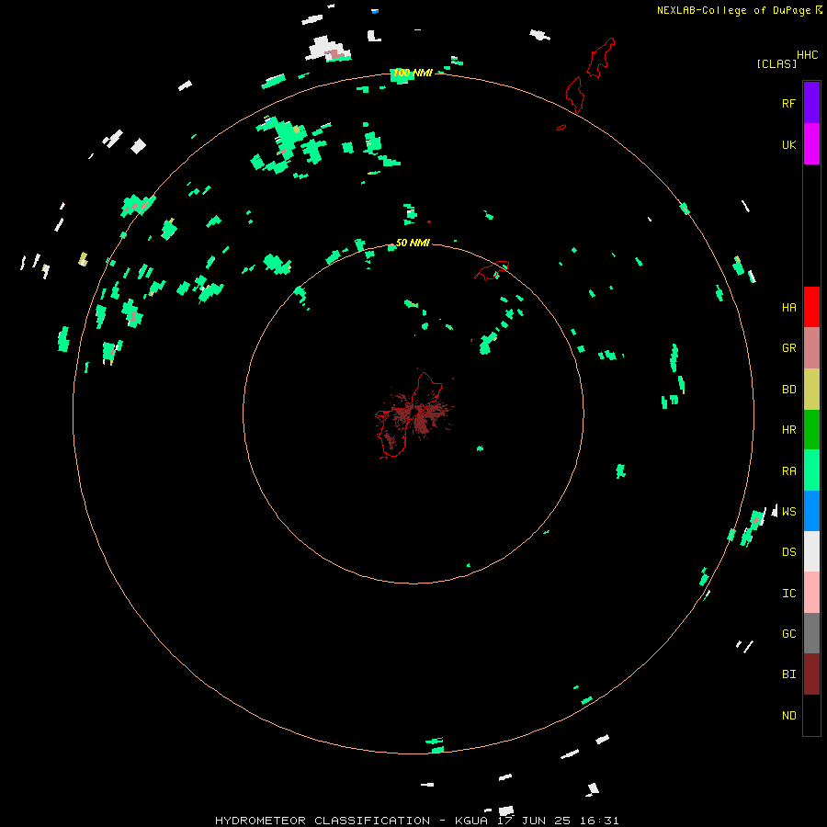Click the HA red legend swatch

pyautogui.click(x=811, y=307)
